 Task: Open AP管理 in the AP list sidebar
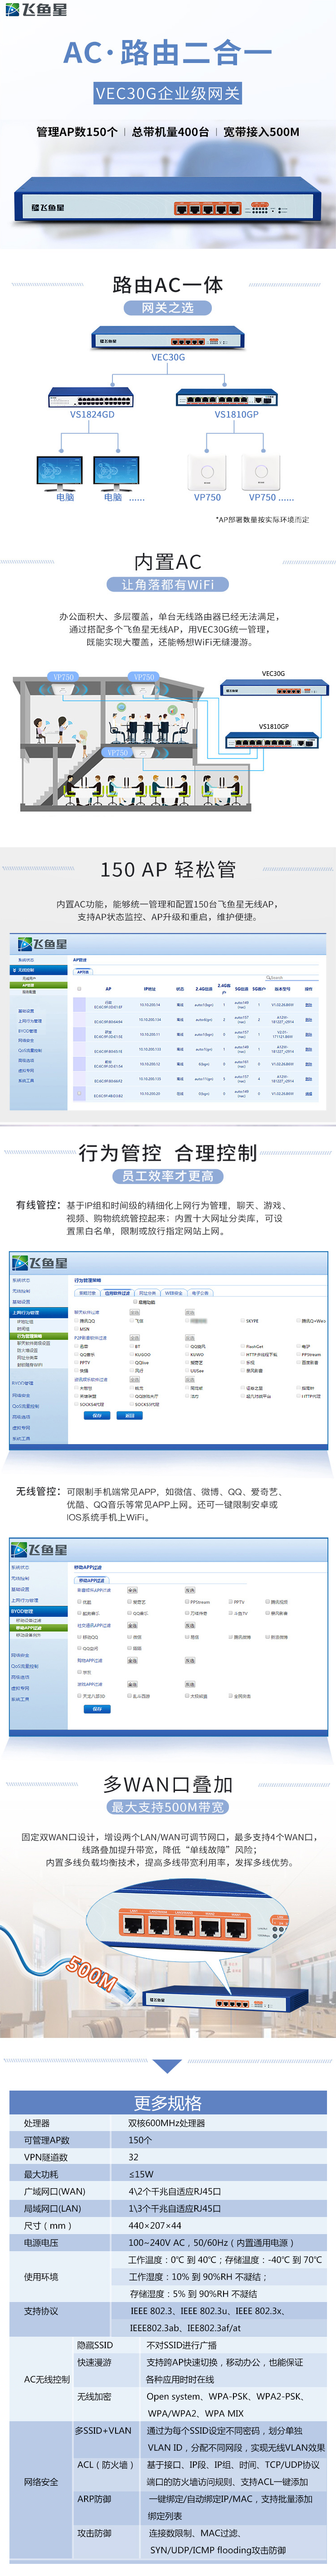point(28,984)
